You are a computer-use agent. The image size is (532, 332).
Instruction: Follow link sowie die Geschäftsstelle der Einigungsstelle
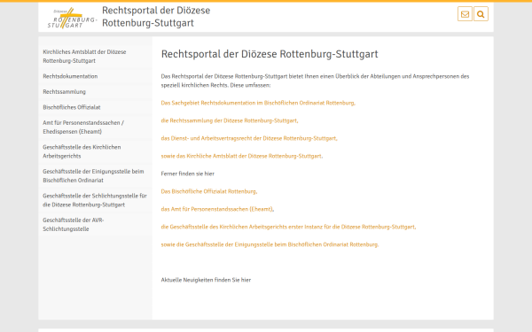click(x=270, y=244)
